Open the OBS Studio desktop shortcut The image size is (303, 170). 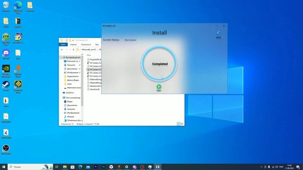click(6, 150)
